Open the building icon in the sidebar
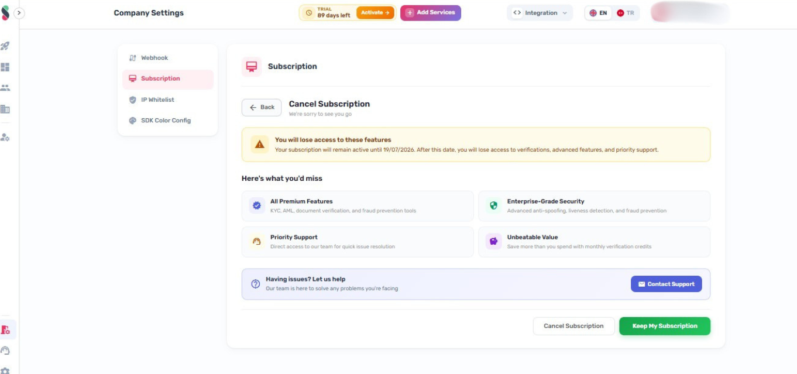The height and width of the screenshot is (374, 797). (x=5, y=109)
